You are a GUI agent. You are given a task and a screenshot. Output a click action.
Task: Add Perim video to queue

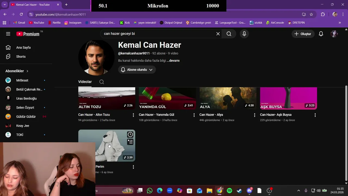[x=130, y=142]
